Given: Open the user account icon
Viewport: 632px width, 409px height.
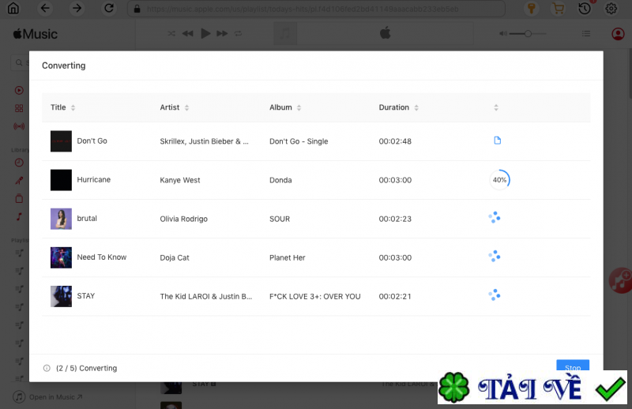Looking at the screenshot, I should tap(618, 34).
